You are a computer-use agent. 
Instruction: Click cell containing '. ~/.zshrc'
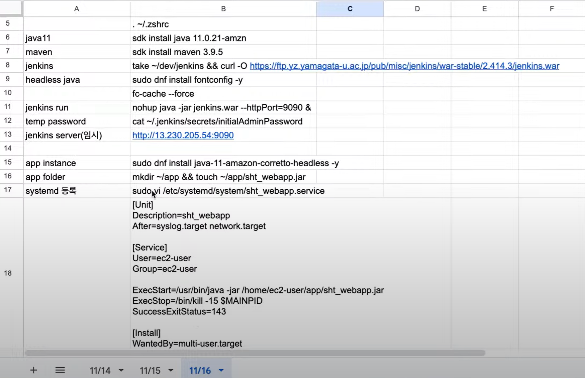tap(223, 24)
